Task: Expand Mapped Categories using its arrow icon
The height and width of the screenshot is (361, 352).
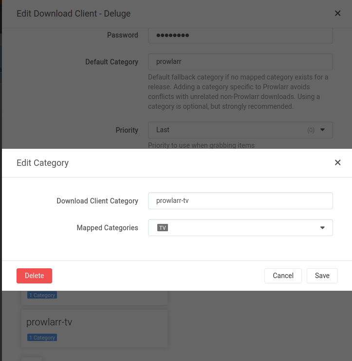Action: (322, 228)
